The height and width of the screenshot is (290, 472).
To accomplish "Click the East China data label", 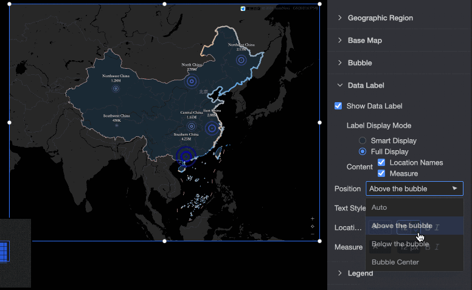I will (212, 113).
